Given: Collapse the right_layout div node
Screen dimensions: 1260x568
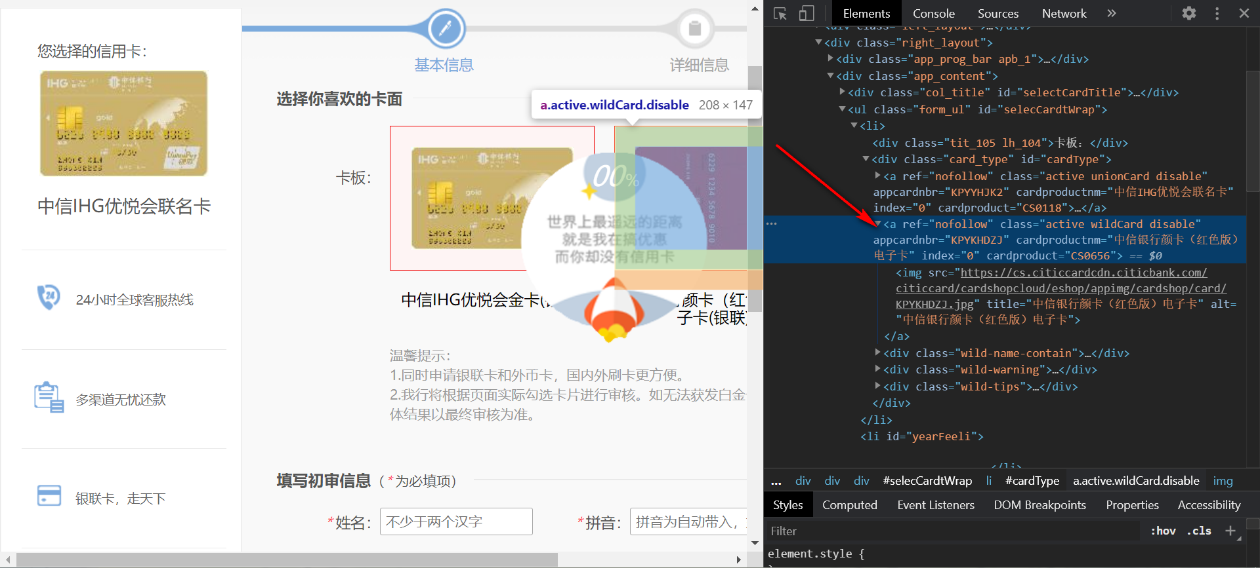Looking at the screenshot, I should [x=818, y=42].
